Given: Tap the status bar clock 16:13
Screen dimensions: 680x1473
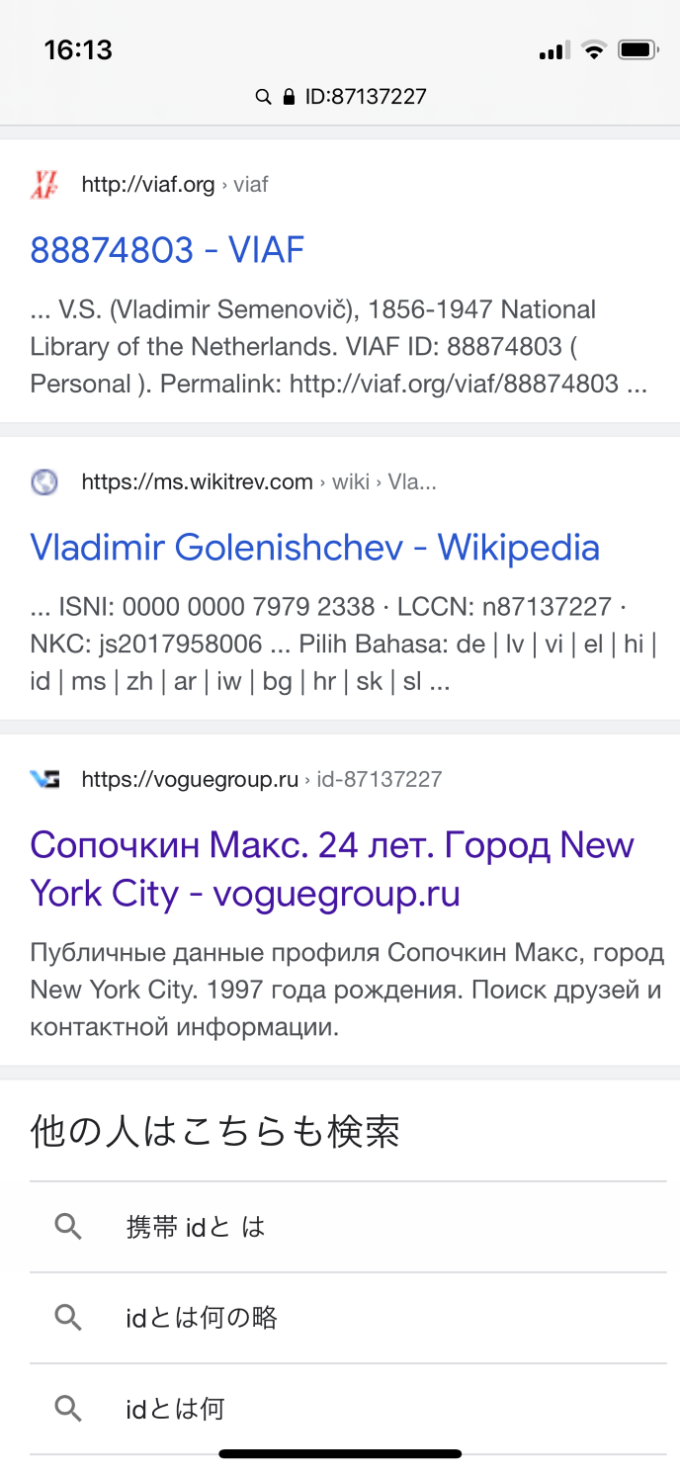Looking at the screenshot, I should pyautogui.click(x=78, y=49).
